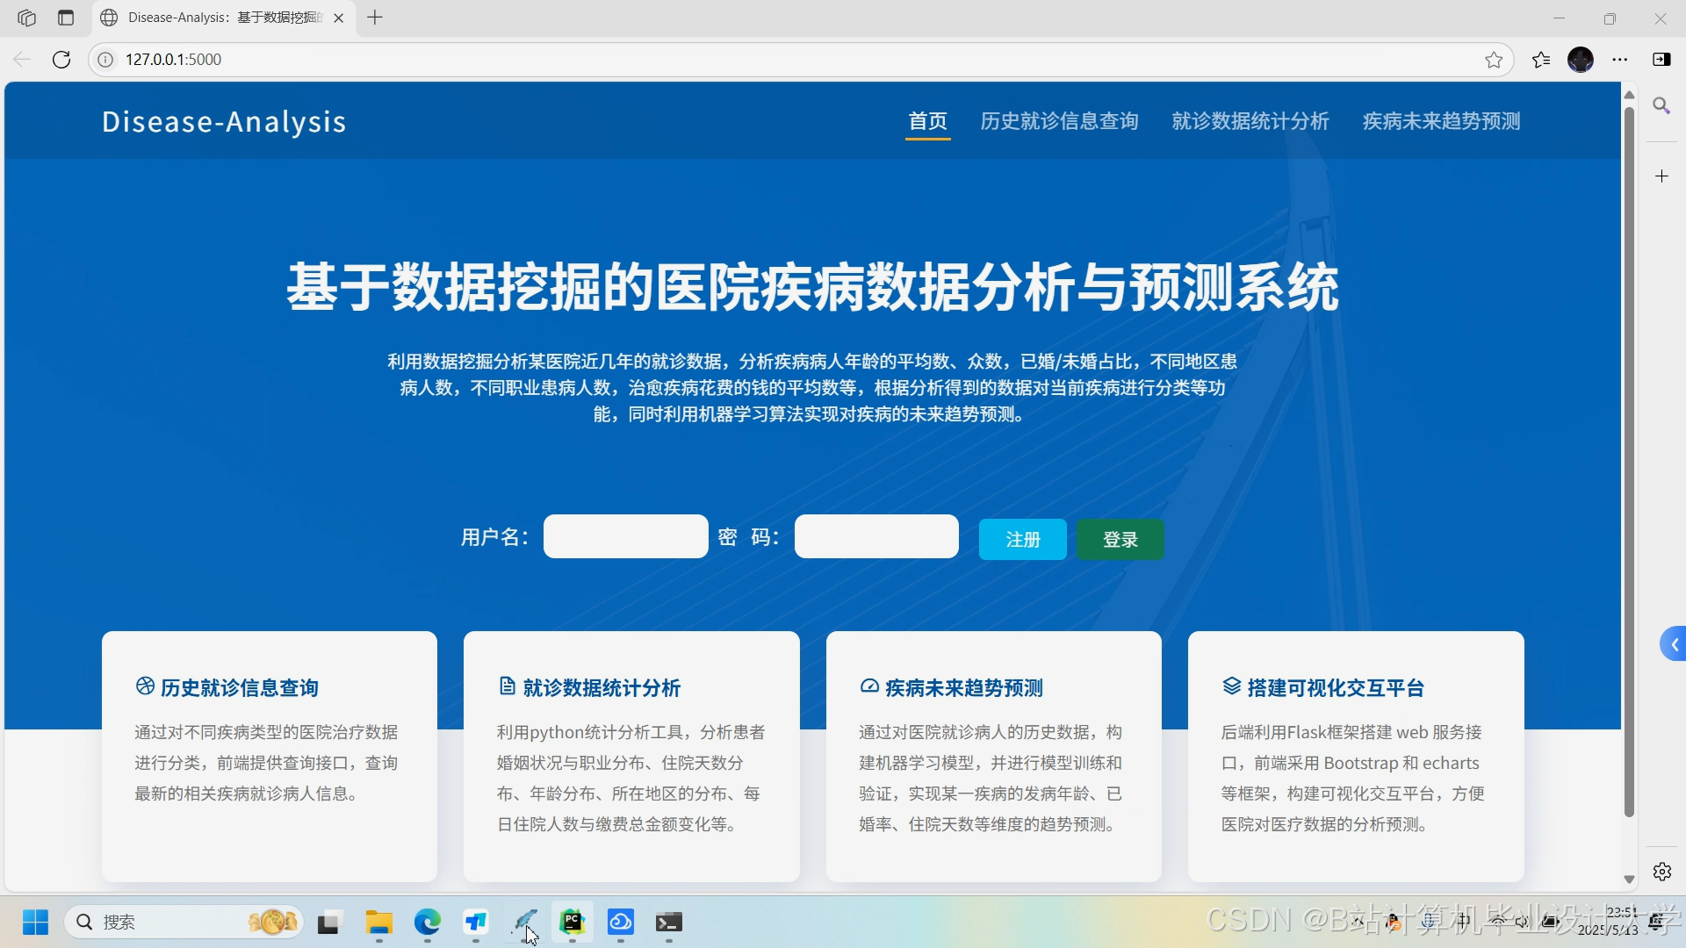1686x948 pixels.
Task: Open the terminal from the taskbar
Action: coord(669,923)
